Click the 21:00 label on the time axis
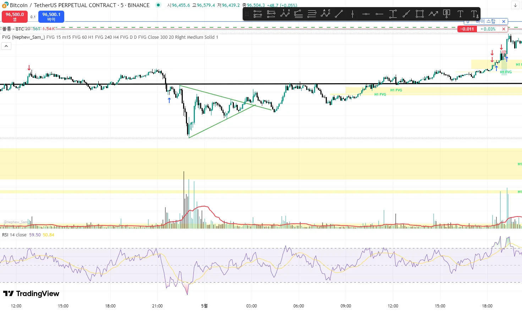Image resolution: width=522 pixels, height=311 pixels. pos(157,306)
